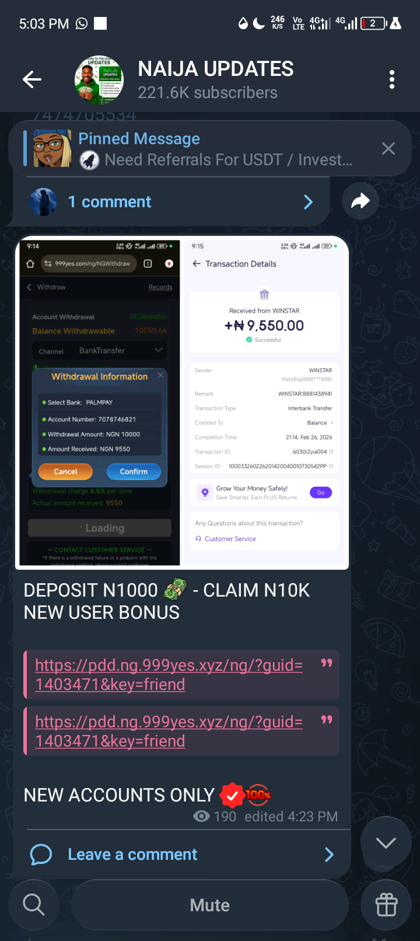Tap the gift box icon
420x941 pixels.
coord(386,905)
